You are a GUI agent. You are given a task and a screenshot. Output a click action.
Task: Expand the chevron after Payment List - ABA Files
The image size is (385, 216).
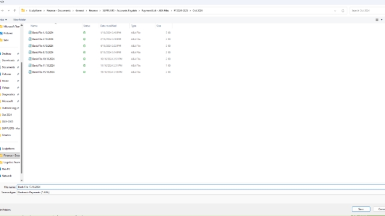(171, 11)
